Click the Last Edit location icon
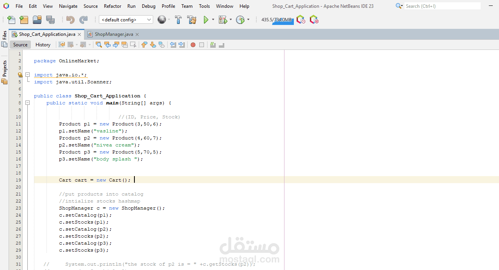The height and width of the screenshot is (270, 499). pyautogui.click(x=62, y=45)
